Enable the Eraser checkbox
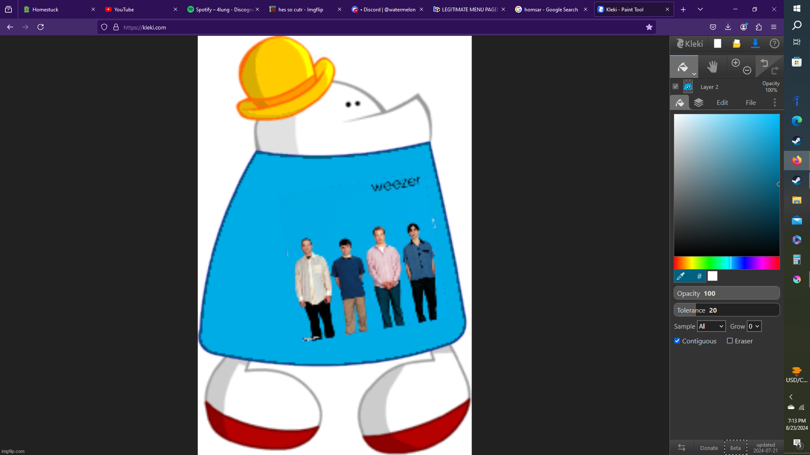This screenshot has width=810, height=455. [x=730, y=341]
